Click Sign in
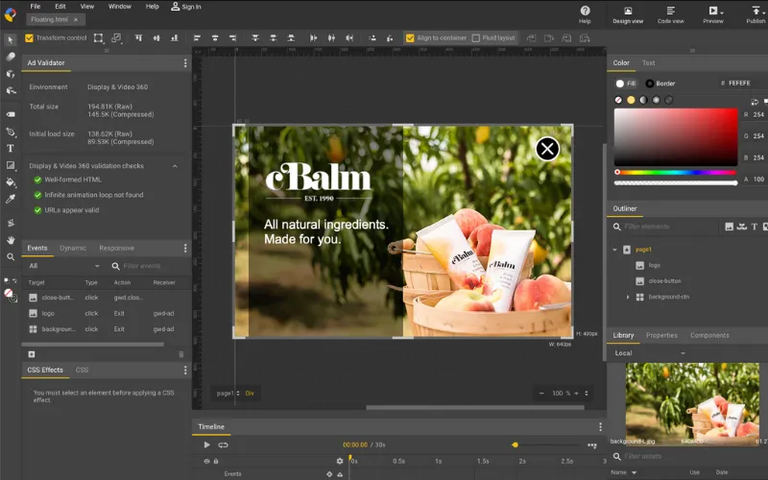The height and width of the screenshot is (480, 768). [186, 7]
